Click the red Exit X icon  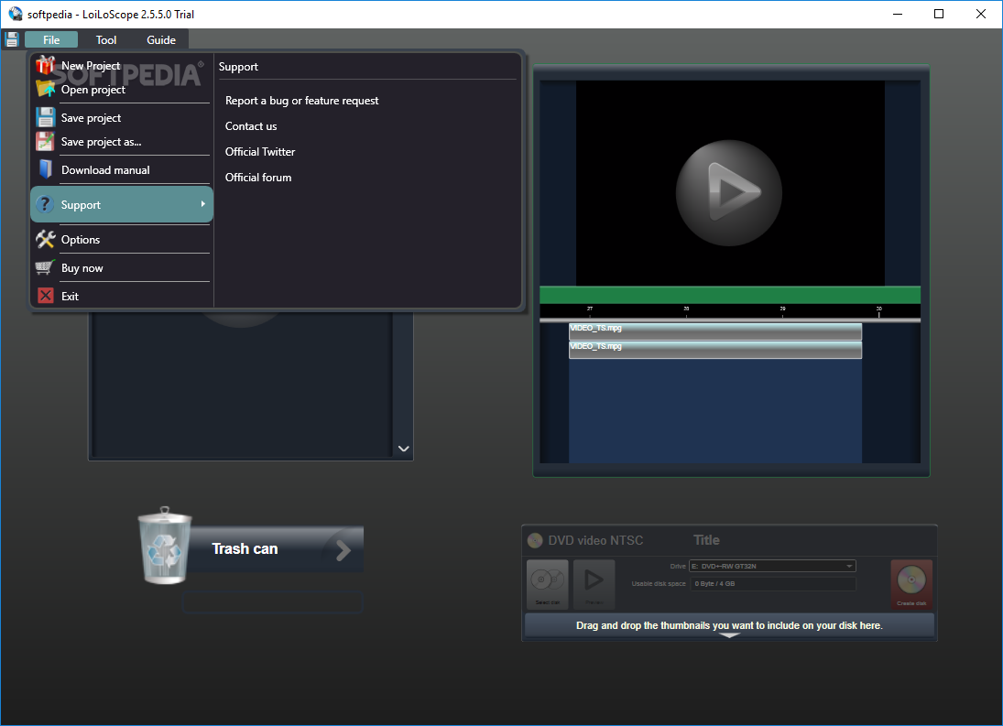[x=46, y=296]
